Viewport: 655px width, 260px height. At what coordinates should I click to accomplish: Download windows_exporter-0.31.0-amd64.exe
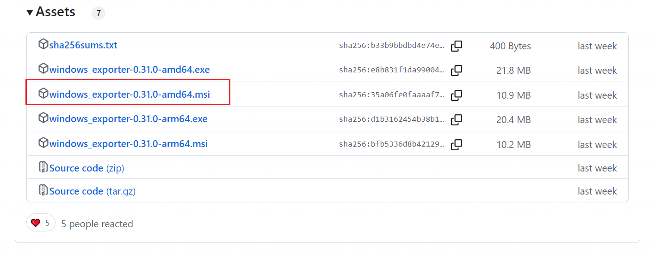pos(130,70)
